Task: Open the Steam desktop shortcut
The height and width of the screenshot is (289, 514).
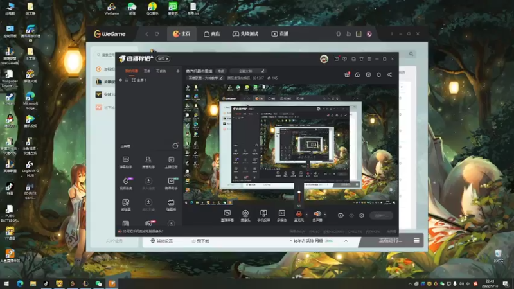Action: coord(10,99)
